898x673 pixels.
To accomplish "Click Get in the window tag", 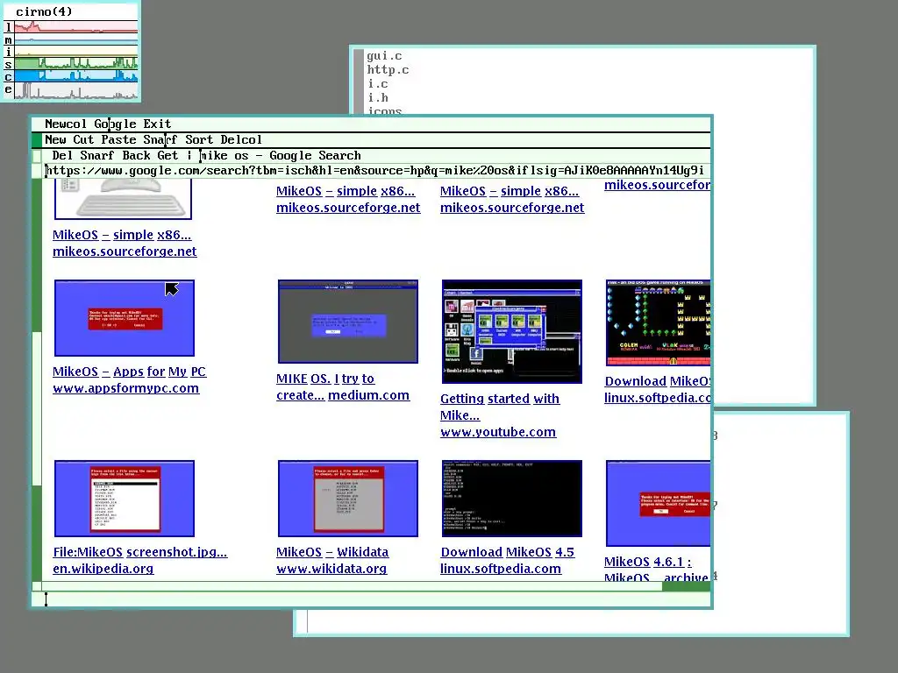I will (x=167, y=156).
